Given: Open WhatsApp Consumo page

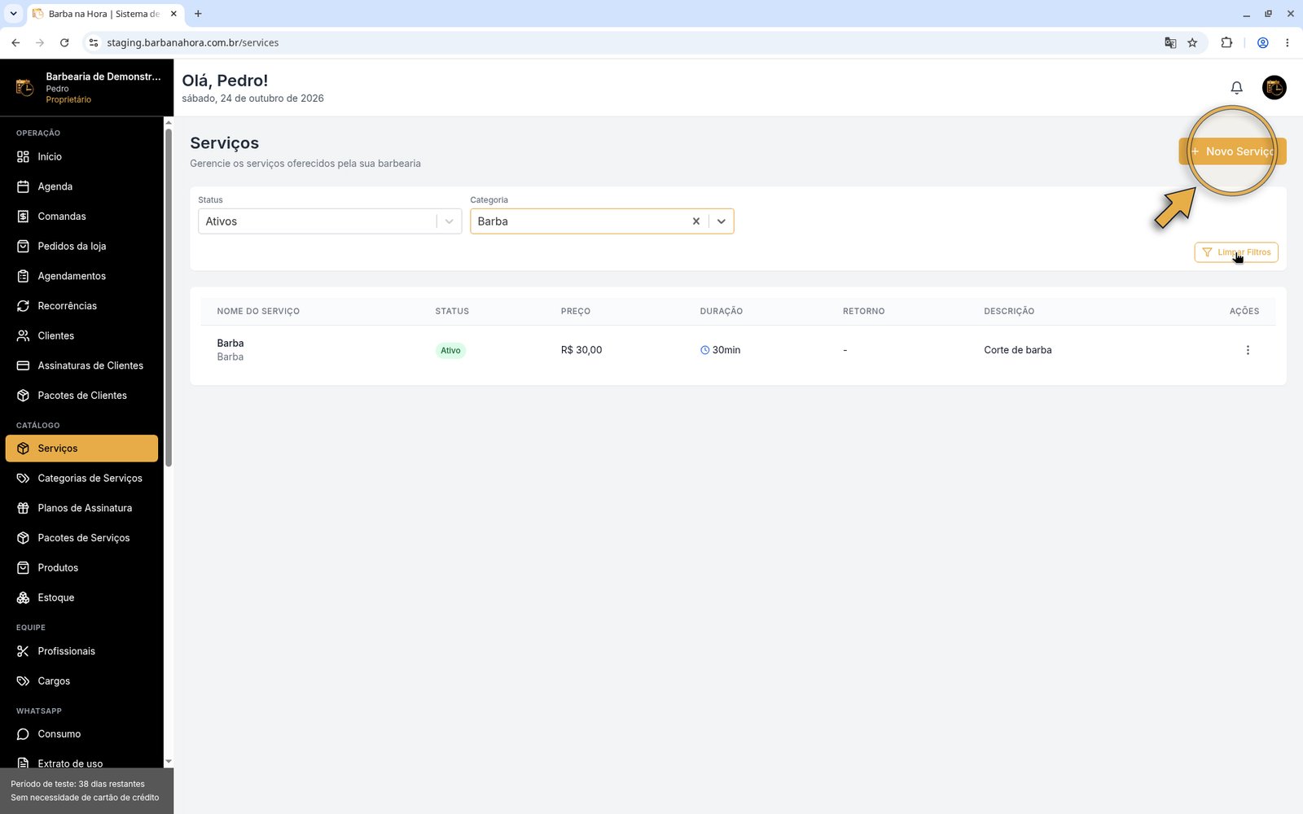Looking at the screenshot, I should (x=81, y=734).
